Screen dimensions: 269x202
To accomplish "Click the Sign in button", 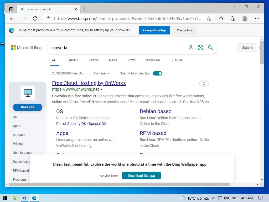I will 247,48.
